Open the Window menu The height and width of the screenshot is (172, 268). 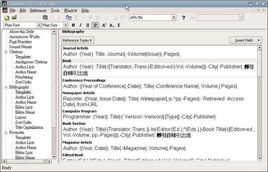tap(71, 11)
